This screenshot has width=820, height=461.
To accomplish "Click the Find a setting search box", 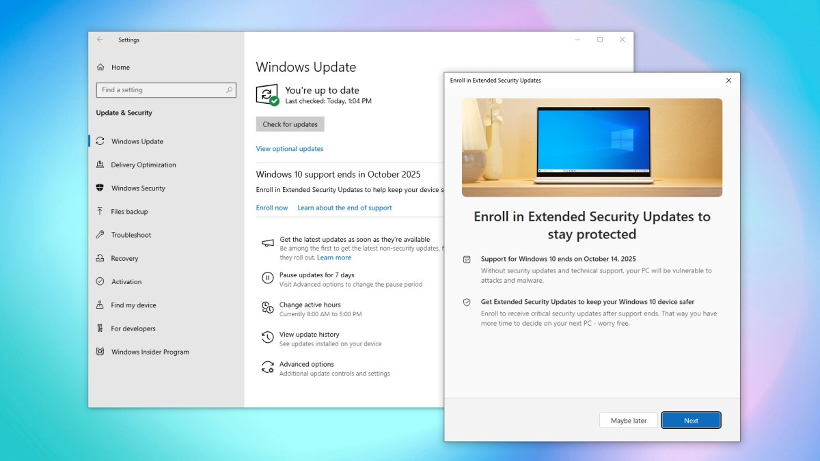I will click(x=161, y=90).
